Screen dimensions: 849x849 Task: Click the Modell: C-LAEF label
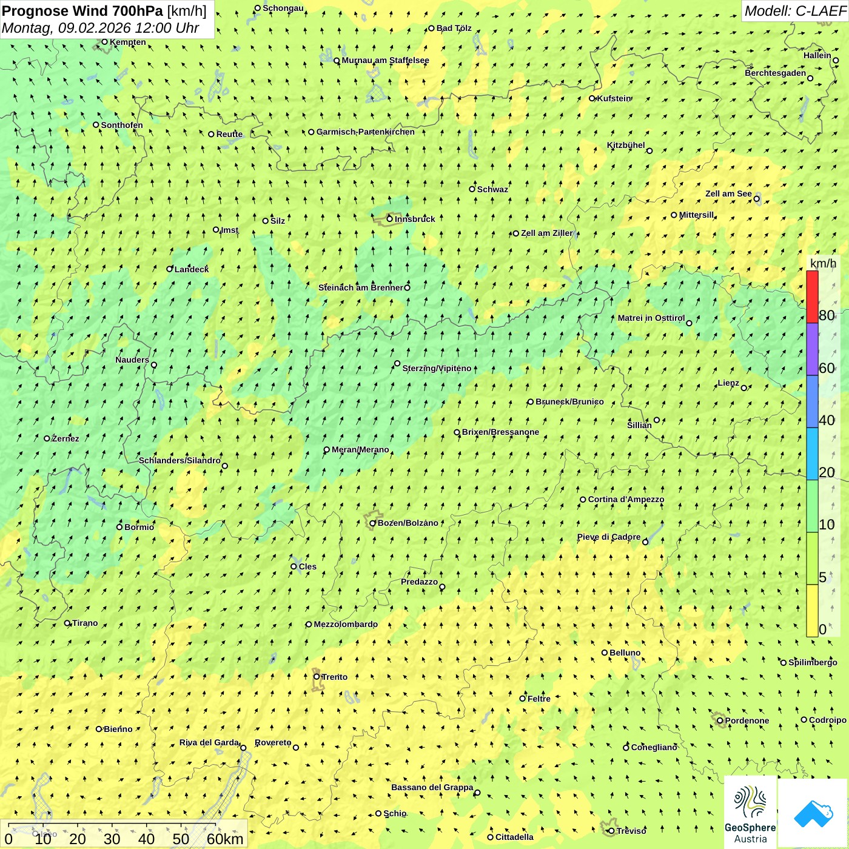[x=795, y=11]
